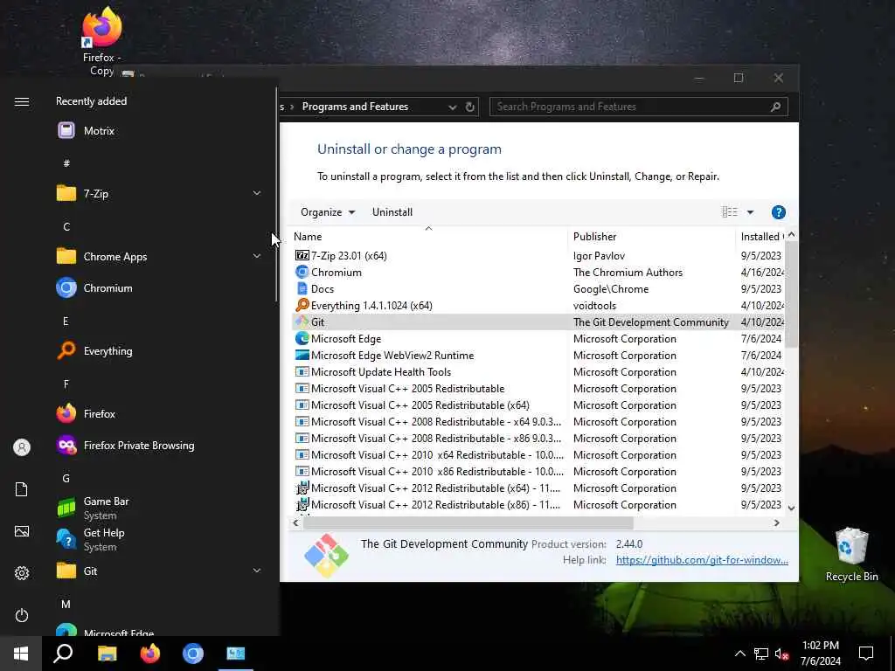Viewport: 895px width, 671px height.
Task: Select the Git program row
Action: pos(538,322)
